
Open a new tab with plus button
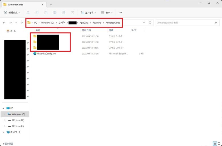click(51, 5)
